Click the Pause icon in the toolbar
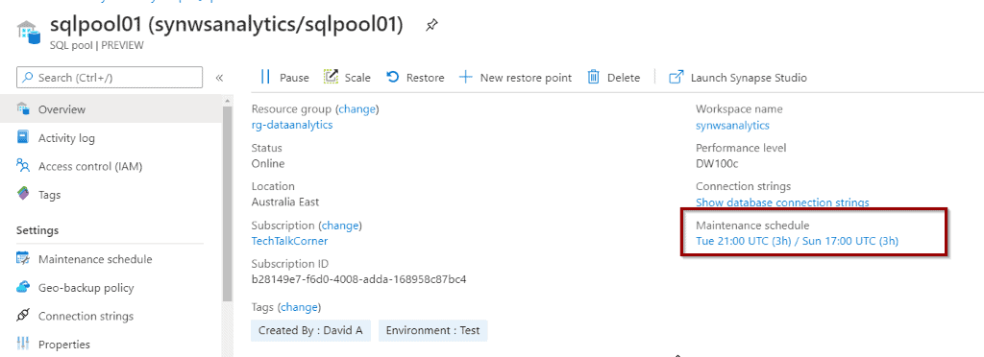Screen dimensions: 984x357 265,78
